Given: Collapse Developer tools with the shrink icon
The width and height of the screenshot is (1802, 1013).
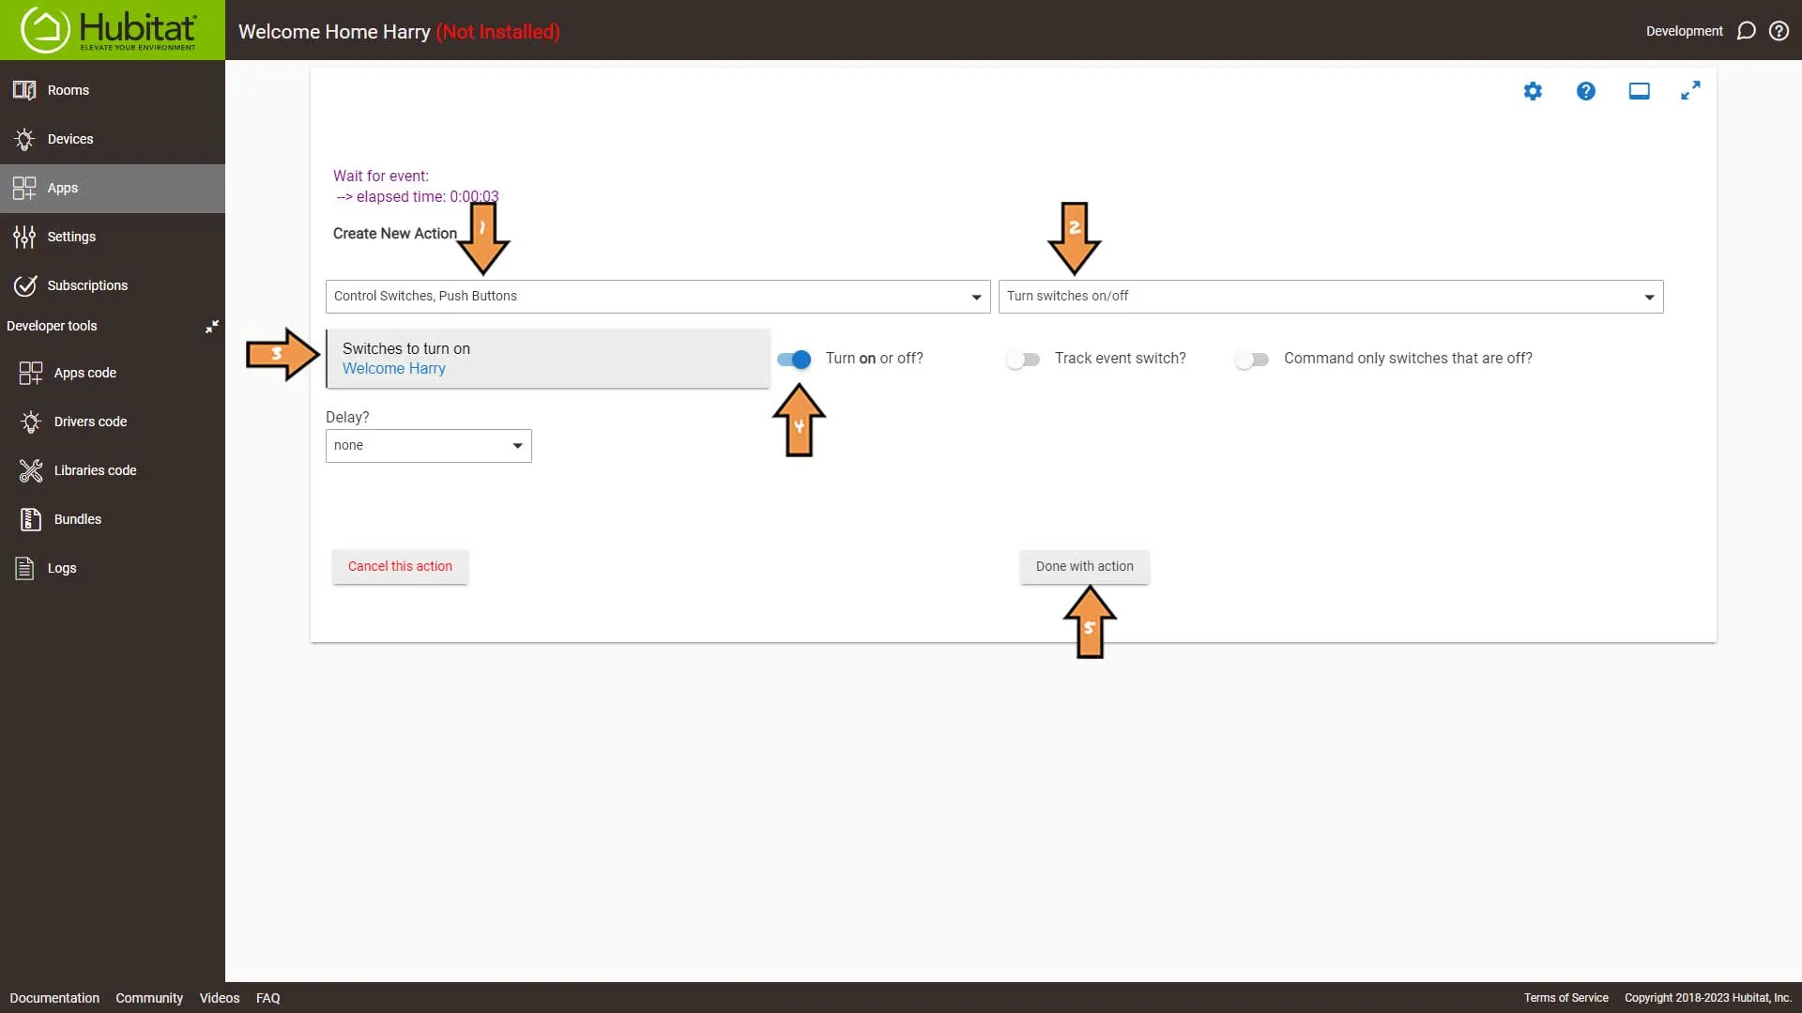Looking at the screenshot, I should pyautogui.click(x=212, y=326).
